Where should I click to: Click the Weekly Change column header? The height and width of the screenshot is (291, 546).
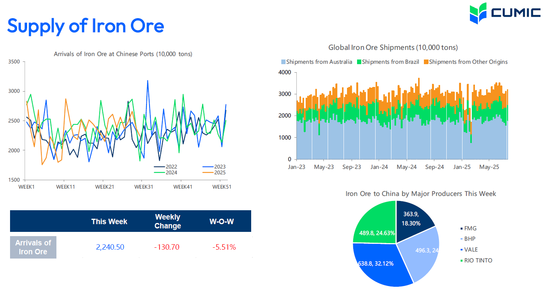point(168,221)
